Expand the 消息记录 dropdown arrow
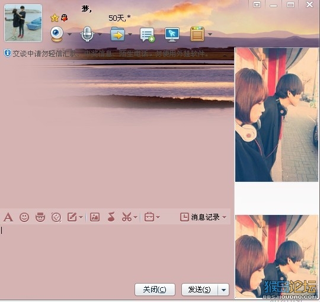Screen dimensions: 320x302 [224, 217]
